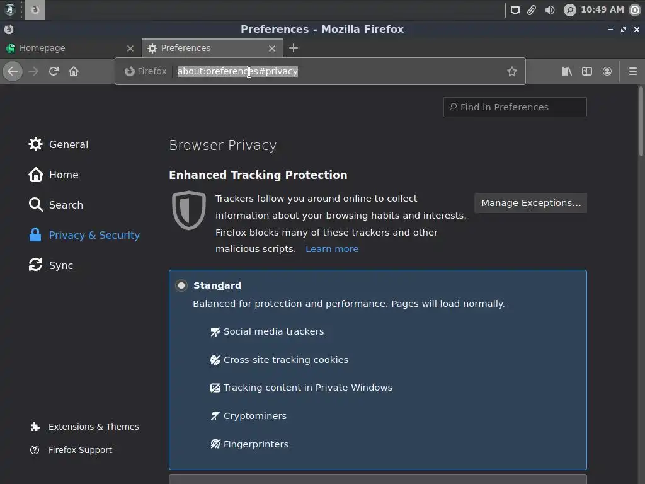Follow the Learn more link

point(332,249)
